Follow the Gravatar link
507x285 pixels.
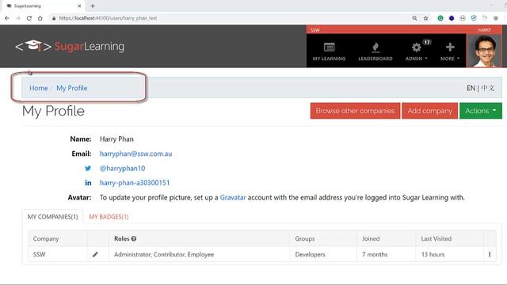coord(233,197)
